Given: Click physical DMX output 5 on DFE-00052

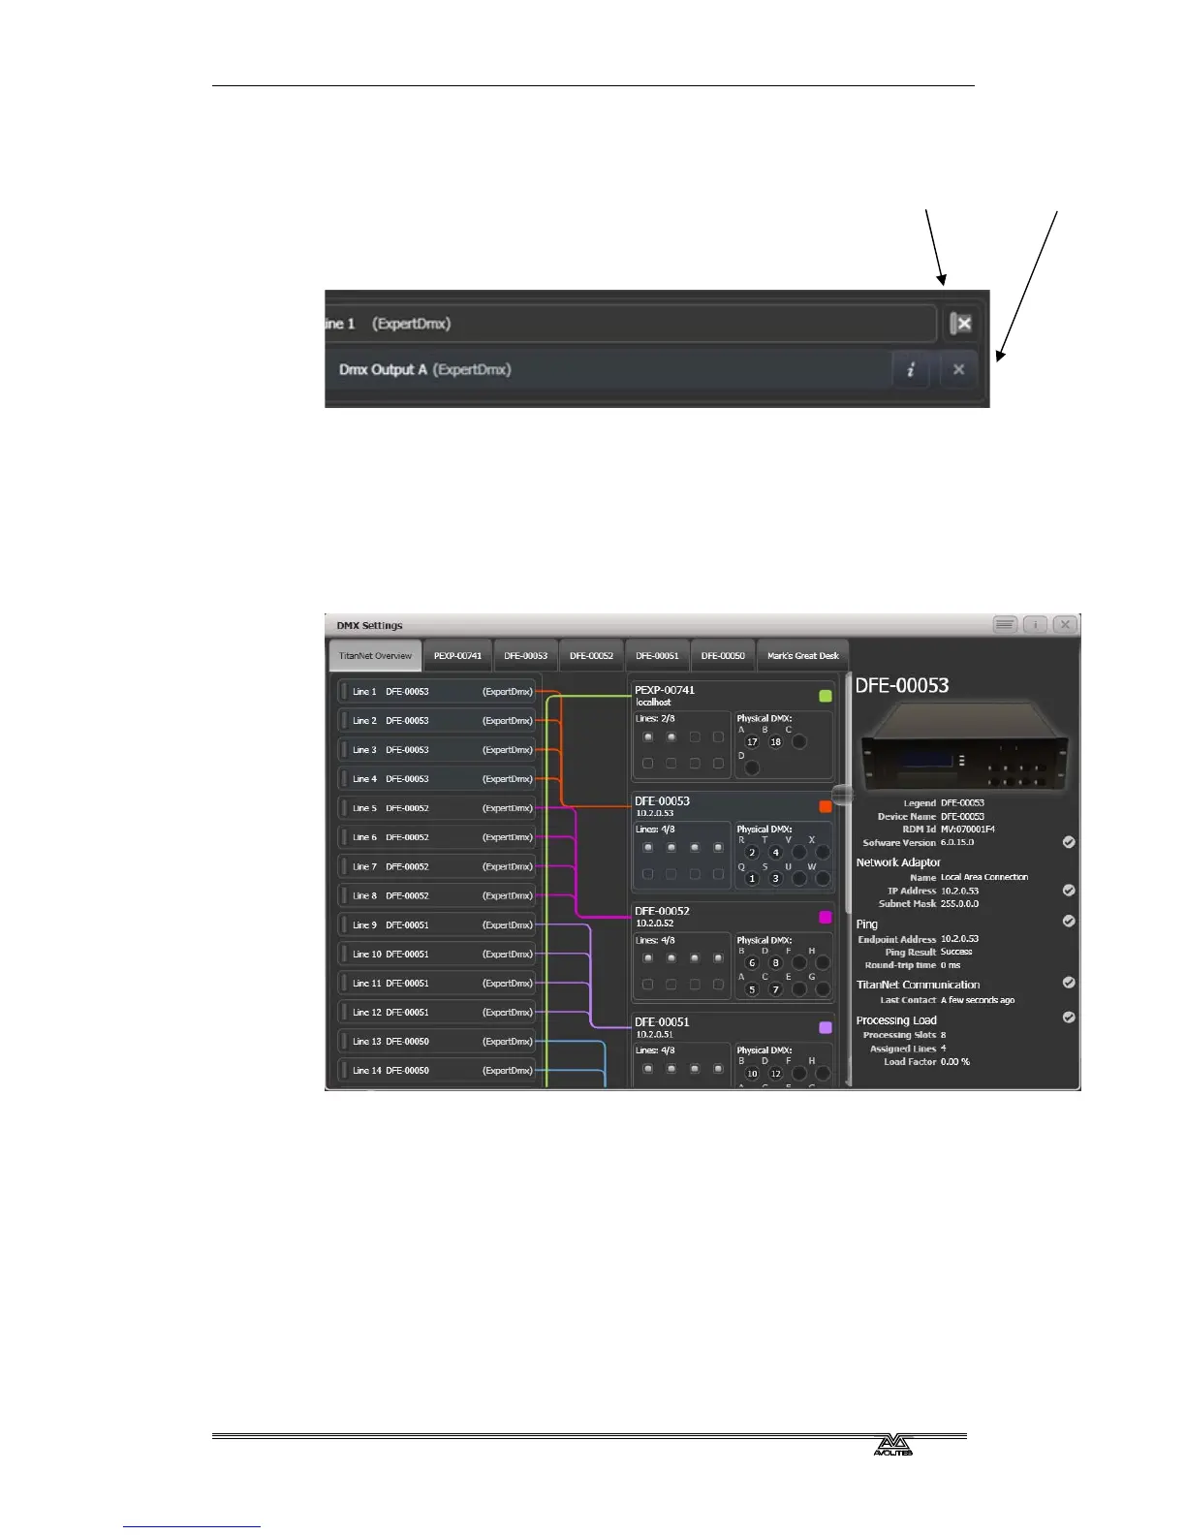Looking at the screenshot, I should click(752, 989).
